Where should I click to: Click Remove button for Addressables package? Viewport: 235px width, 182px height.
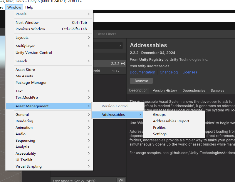[x=141, y=81]
